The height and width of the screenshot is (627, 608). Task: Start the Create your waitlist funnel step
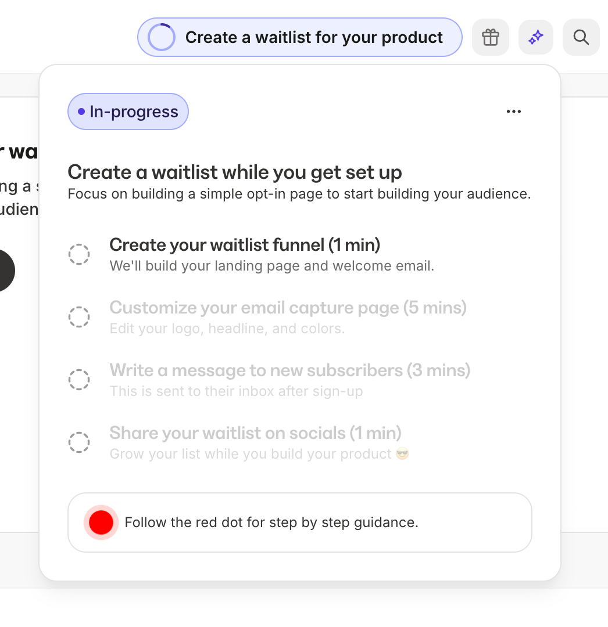click(x=245, y=245)
